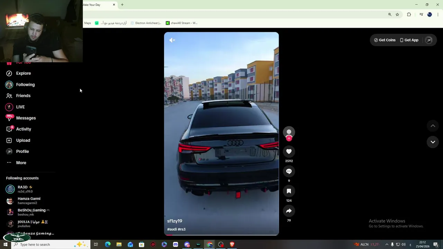The width and height of the screenshot is (443, 249).
Task: Open the Chrome profile avatar
Action: [430, 15]
